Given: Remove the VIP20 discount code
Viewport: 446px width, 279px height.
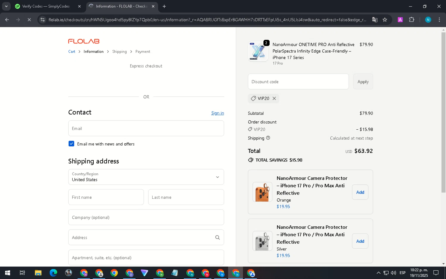Looking at the screenshot, I should tap(274, 98).
